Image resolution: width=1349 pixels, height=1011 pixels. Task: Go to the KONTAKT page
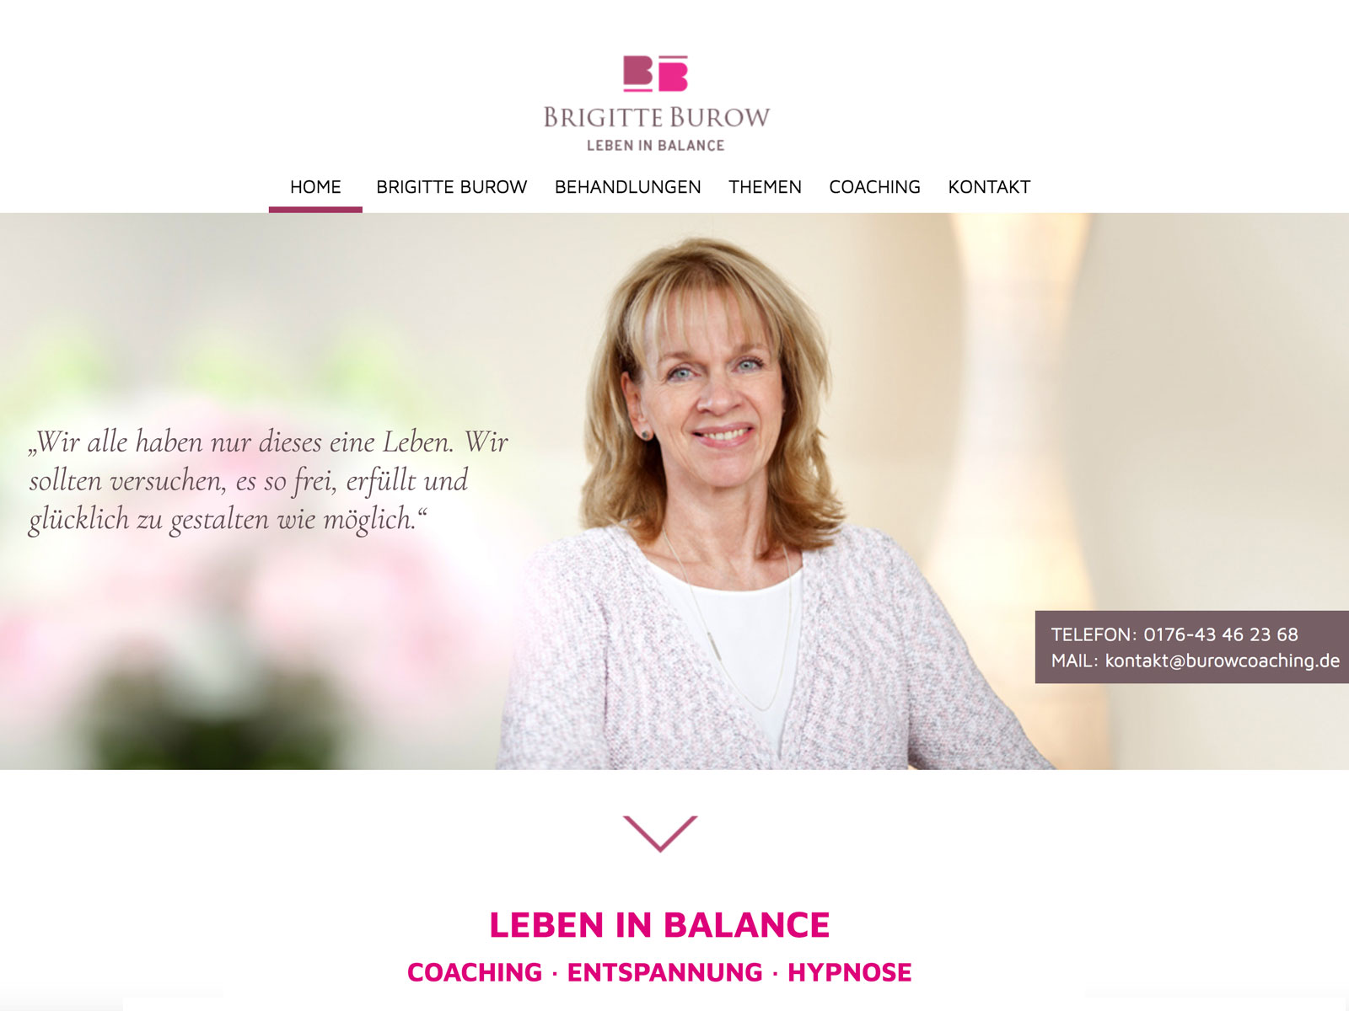pyautogui.click(x=989, y=187)
